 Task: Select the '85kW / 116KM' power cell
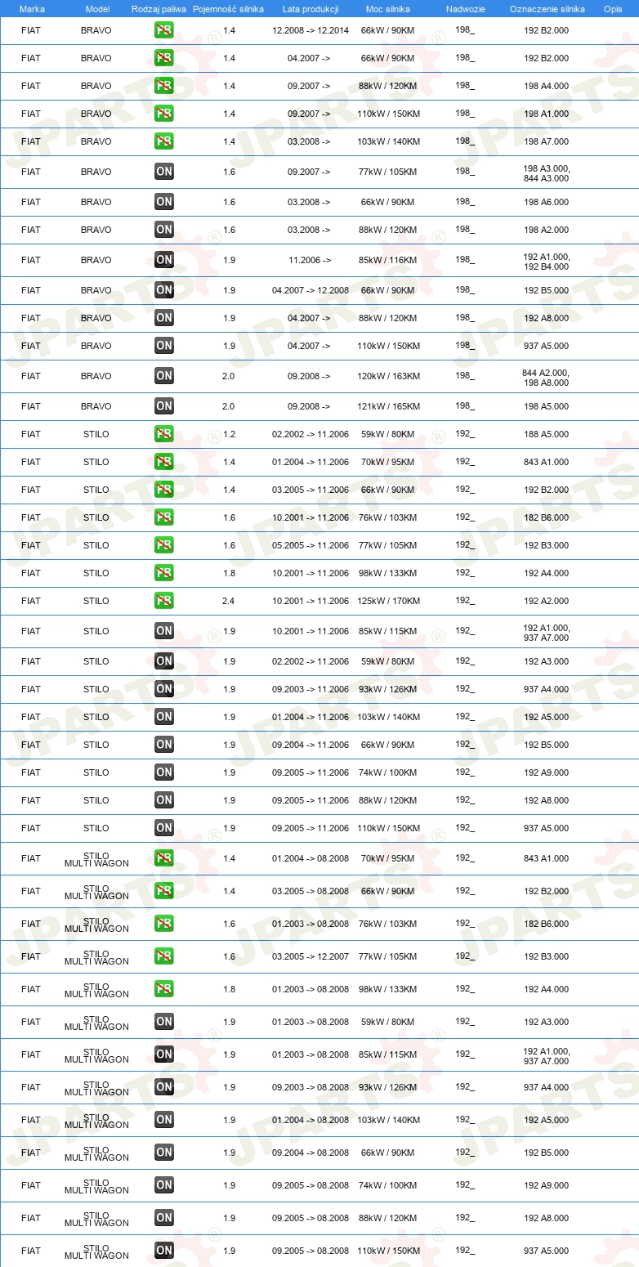(389, 260)
